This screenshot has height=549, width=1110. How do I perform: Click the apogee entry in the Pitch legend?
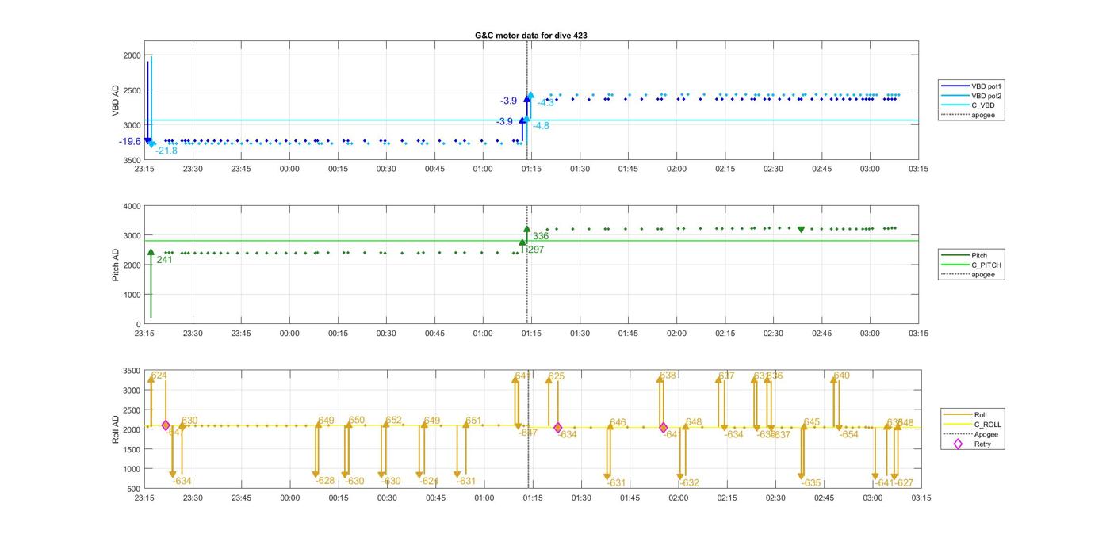point(970,275)
